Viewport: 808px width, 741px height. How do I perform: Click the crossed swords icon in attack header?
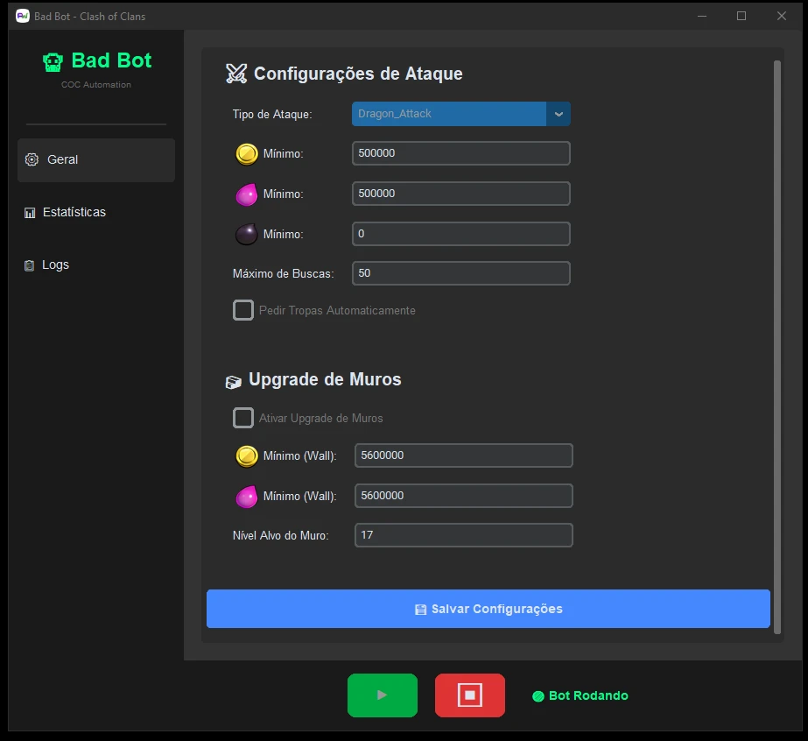pyautogui.click(x=236, y=74)
